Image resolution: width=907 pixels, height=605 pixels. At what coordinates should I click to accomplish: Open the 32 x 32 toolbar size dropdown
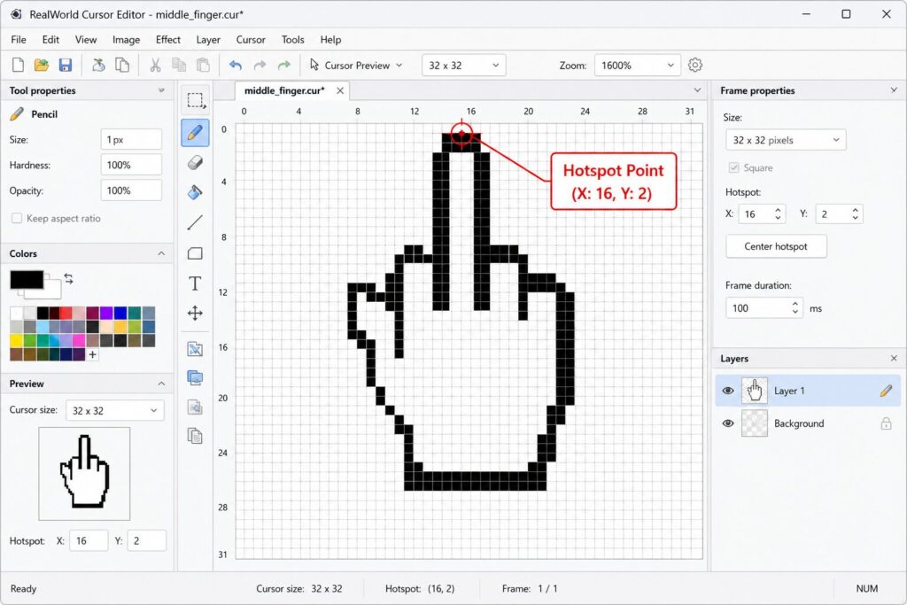(464, 66)
